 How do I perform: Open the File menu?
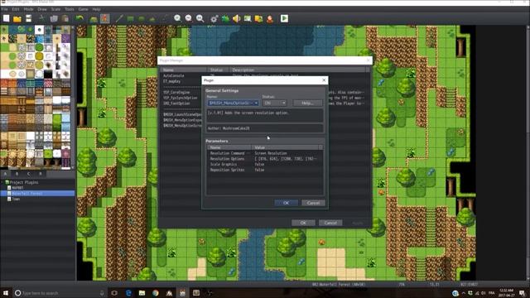tap(4, 9)
